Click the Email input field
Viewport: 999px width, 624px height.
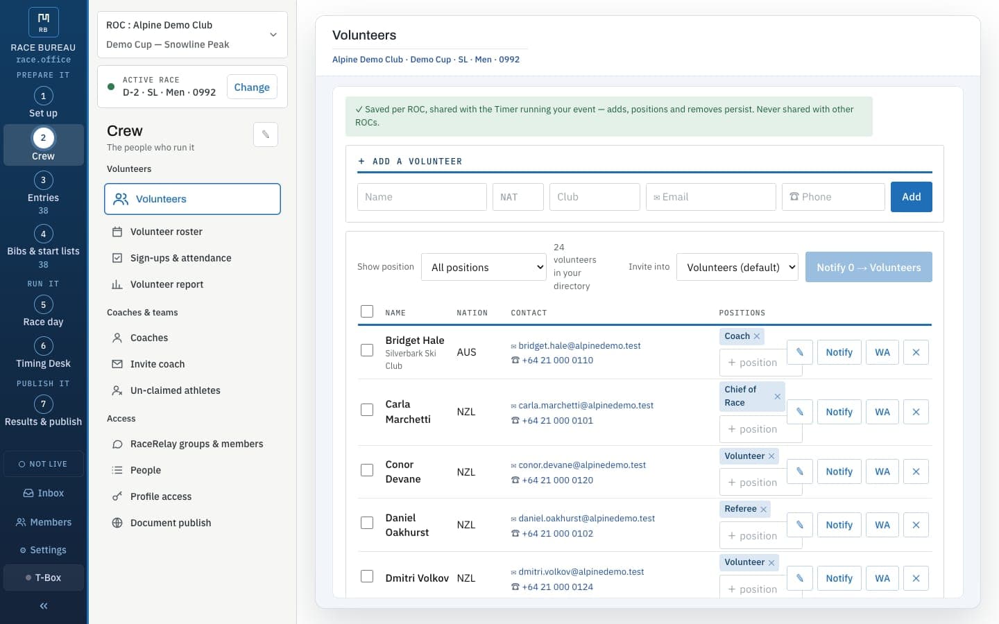click(x=710, y=197)
